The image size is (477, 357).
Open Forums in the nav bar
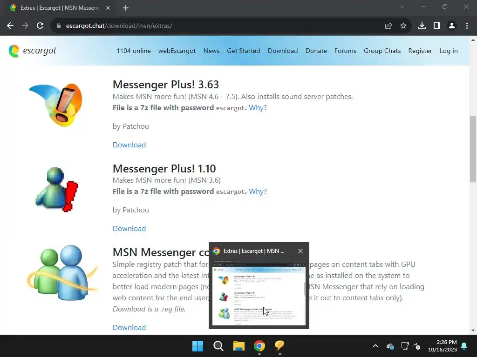click(345, 51)
